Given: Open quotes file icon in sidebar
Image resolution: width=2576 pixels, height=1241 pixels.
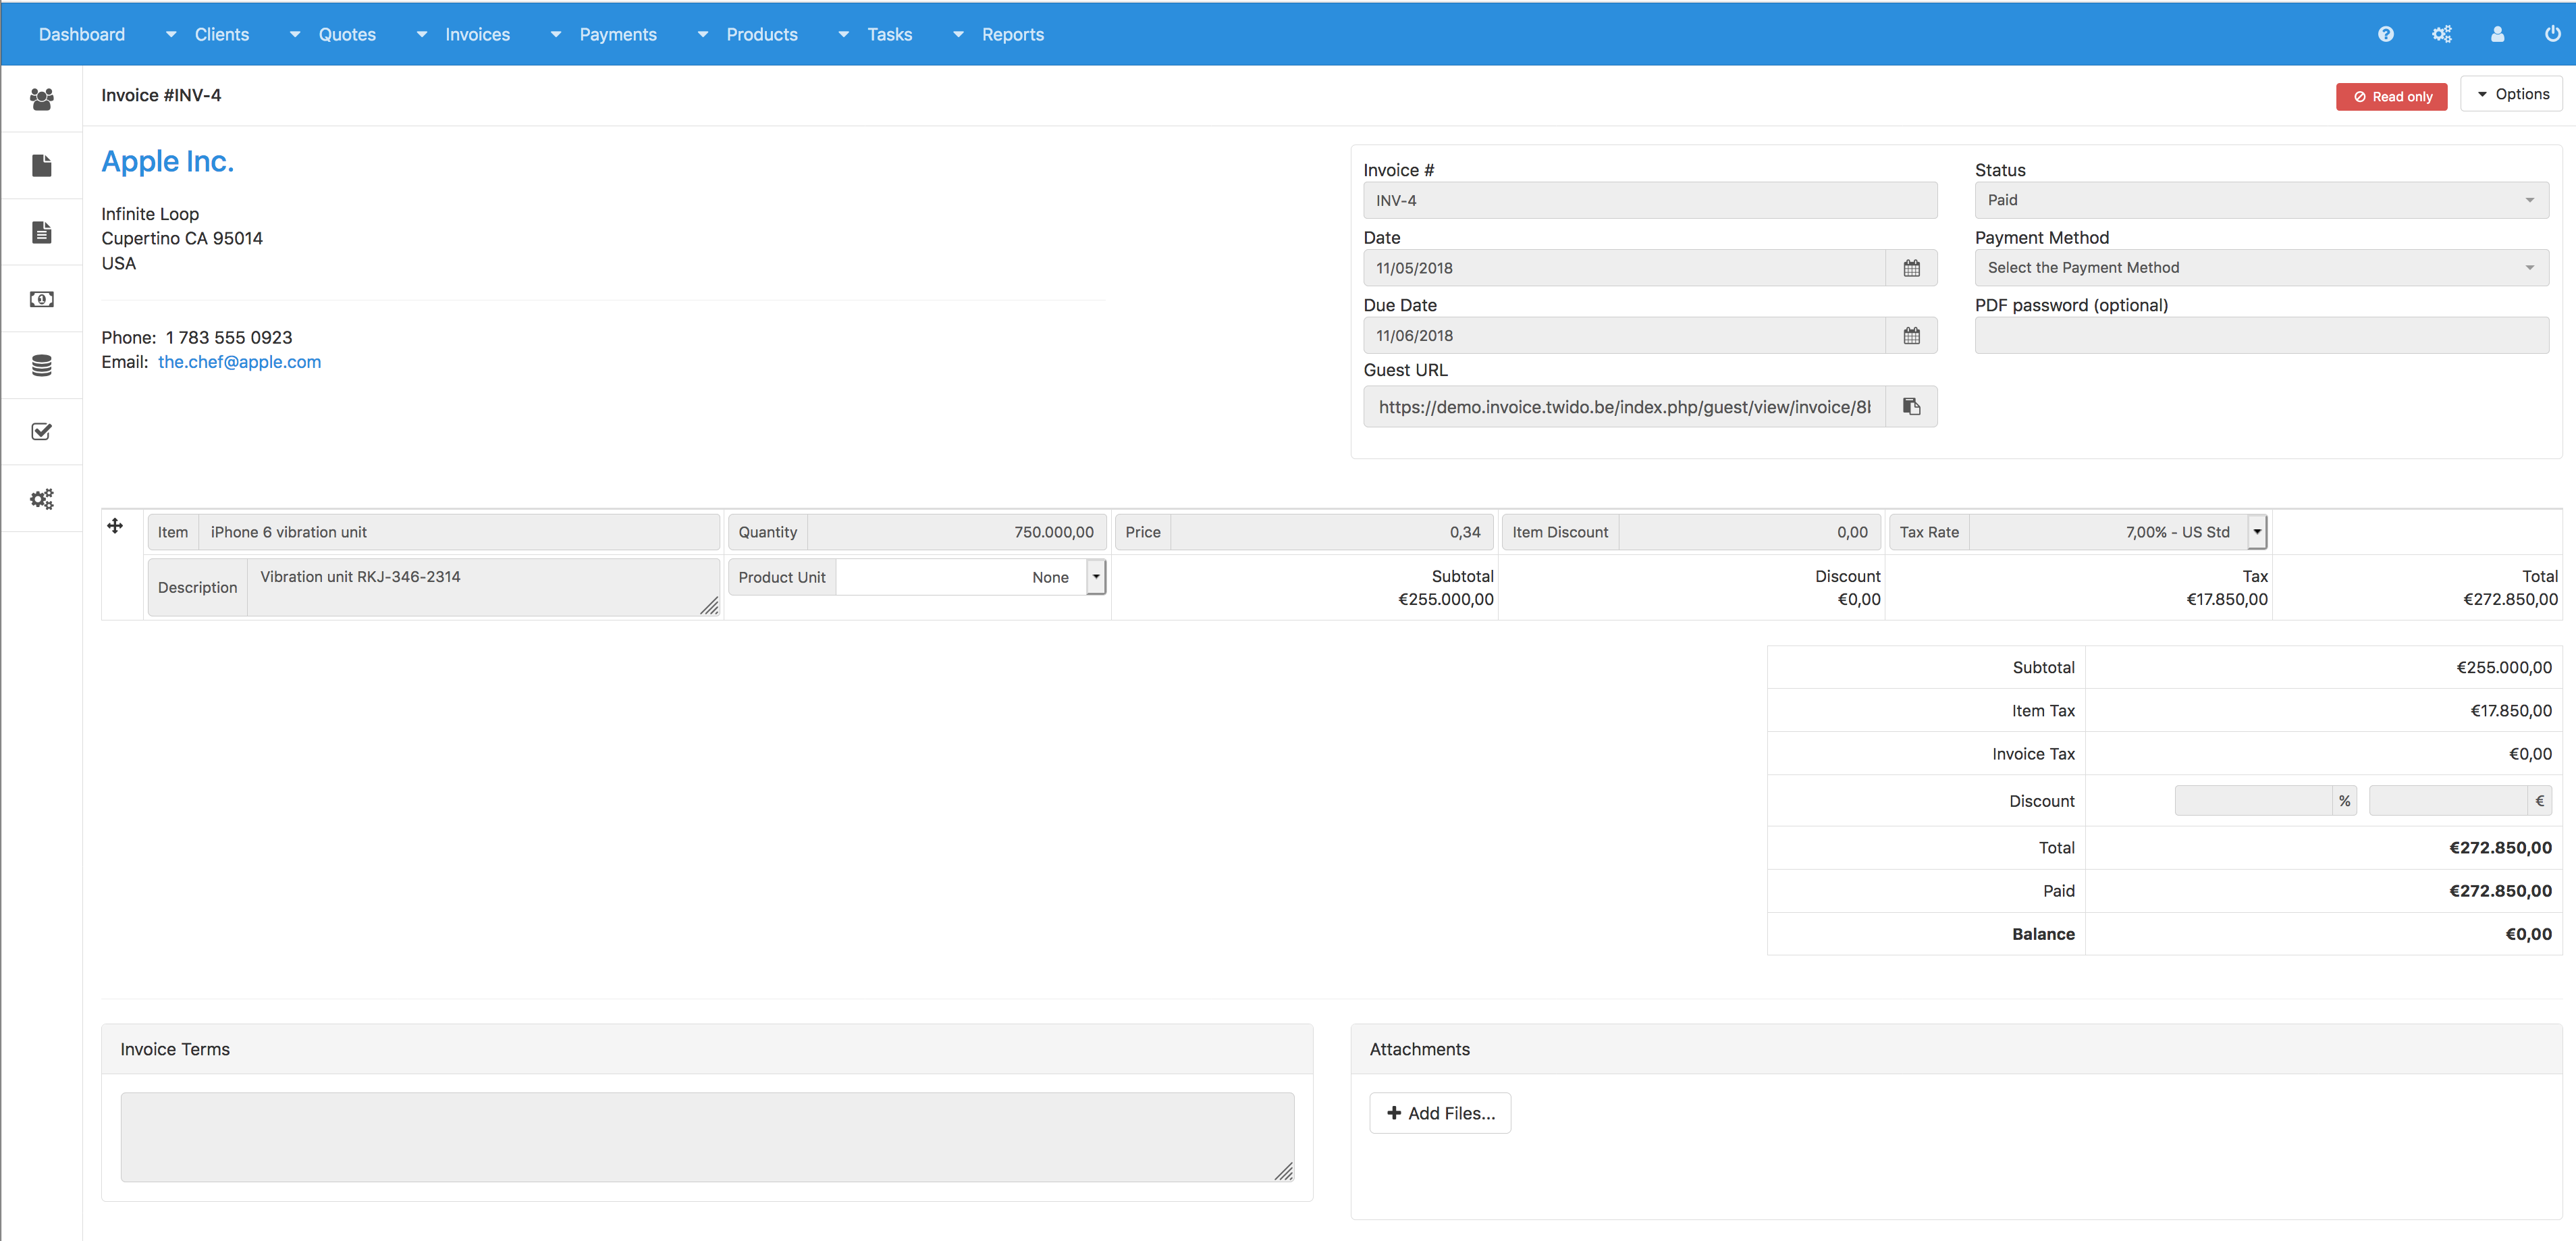Looking at the screenshot, I should click(x=41, y=165).
